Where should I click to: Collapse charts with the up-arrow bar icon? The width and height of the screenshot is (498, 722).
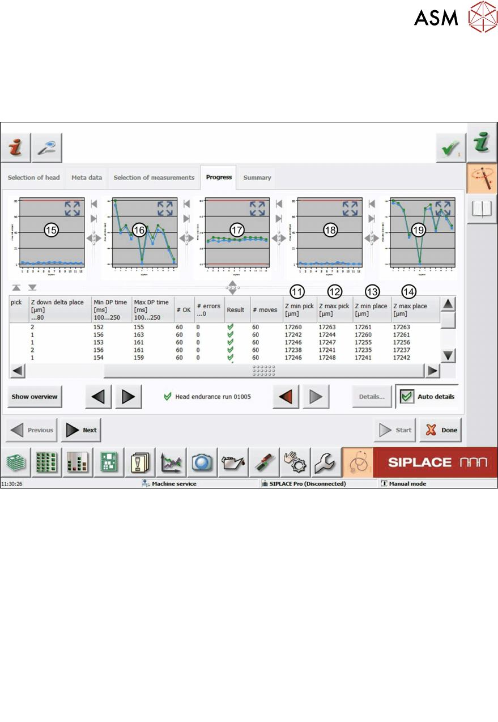point(16,288)
